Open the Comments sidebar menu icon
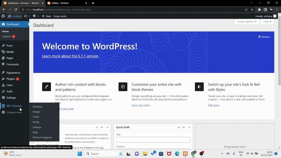281x158 pixels. tap(3, 65)
